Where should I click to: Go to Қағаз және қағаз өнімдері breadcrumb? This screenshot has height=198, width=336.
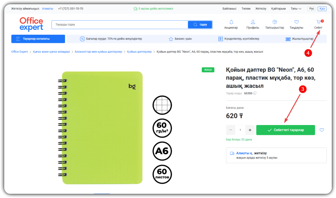(52, 52)
